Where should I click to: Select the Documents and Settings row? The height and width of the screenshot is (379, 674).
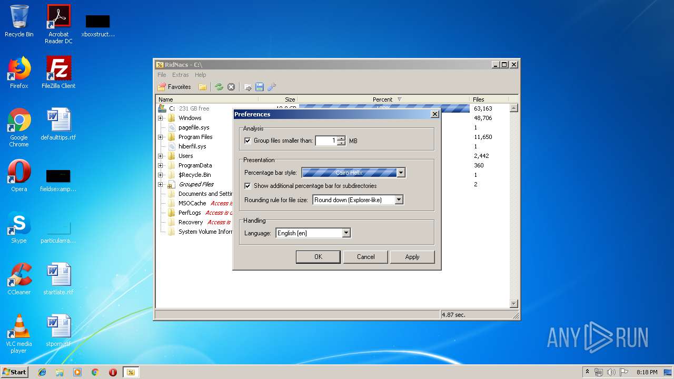click(x=333, y=194)
